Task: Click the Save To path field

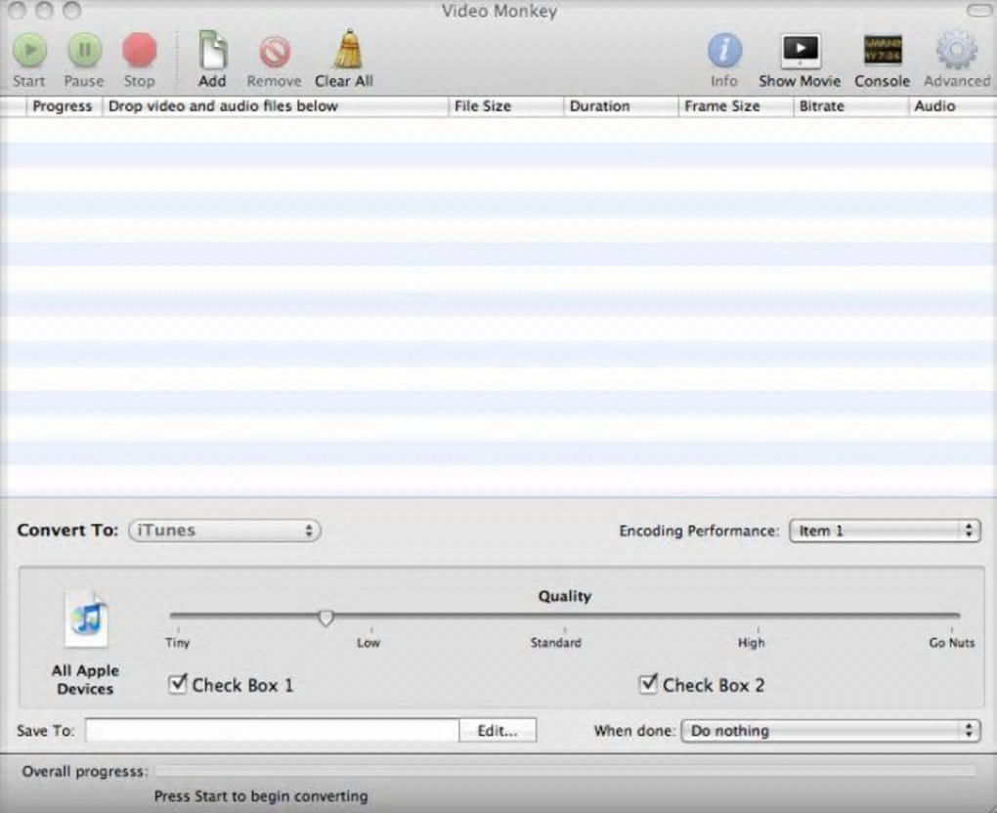Action: pos(272,730)
